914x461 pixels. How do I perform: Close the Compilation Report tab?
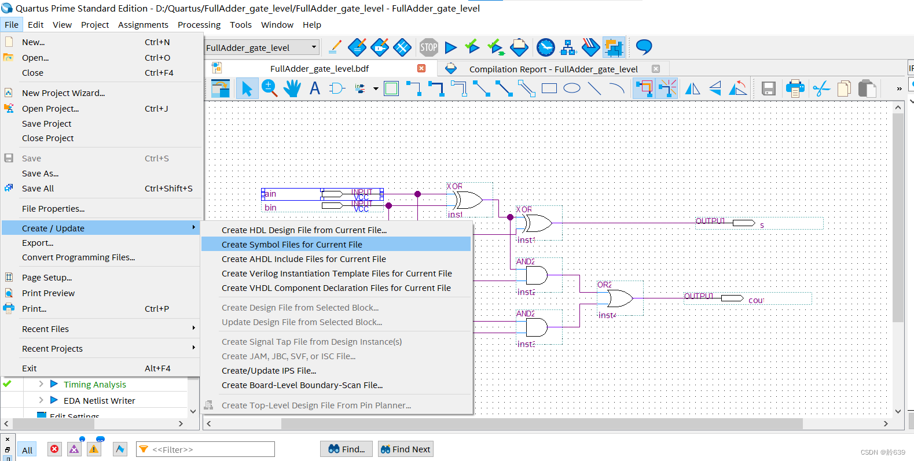click(656, 69)
